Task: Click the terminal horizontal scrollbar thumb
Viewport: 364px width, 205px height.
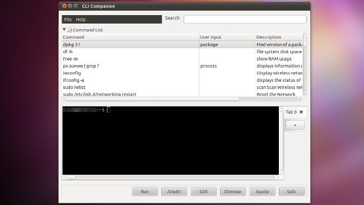Action: pyautogui.click(x=71, y=178)
